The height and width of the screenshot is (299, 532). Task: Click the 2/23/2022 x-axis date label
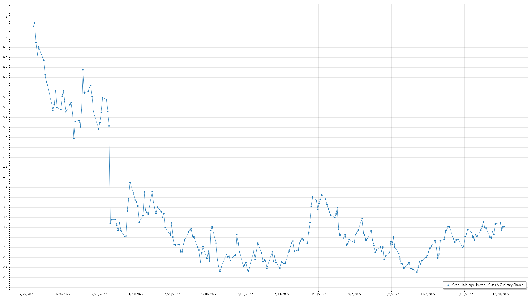99,294
